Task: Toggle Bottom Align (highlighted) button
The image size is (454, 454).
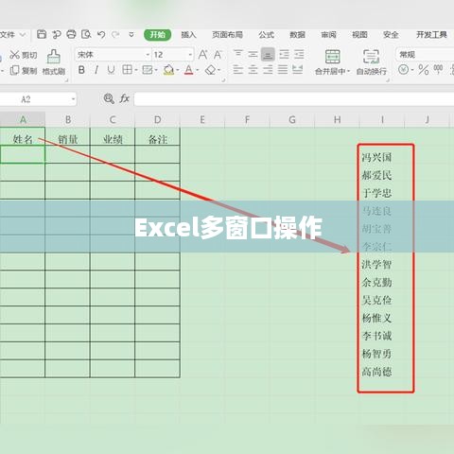Action: 268,55
